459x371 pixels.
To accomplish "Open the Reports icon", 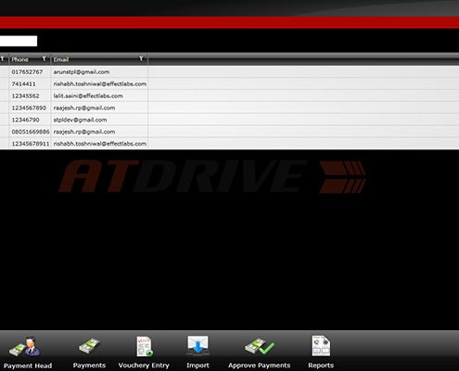I will [321, 346].
